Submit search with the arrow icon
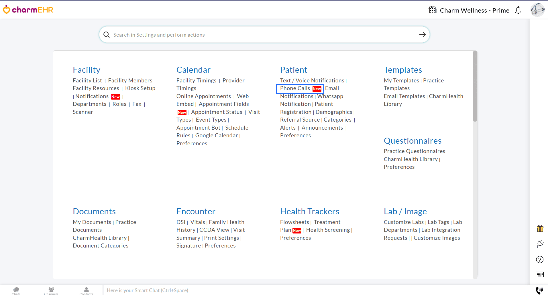This screenshot has height=295, width=548. 422,35
